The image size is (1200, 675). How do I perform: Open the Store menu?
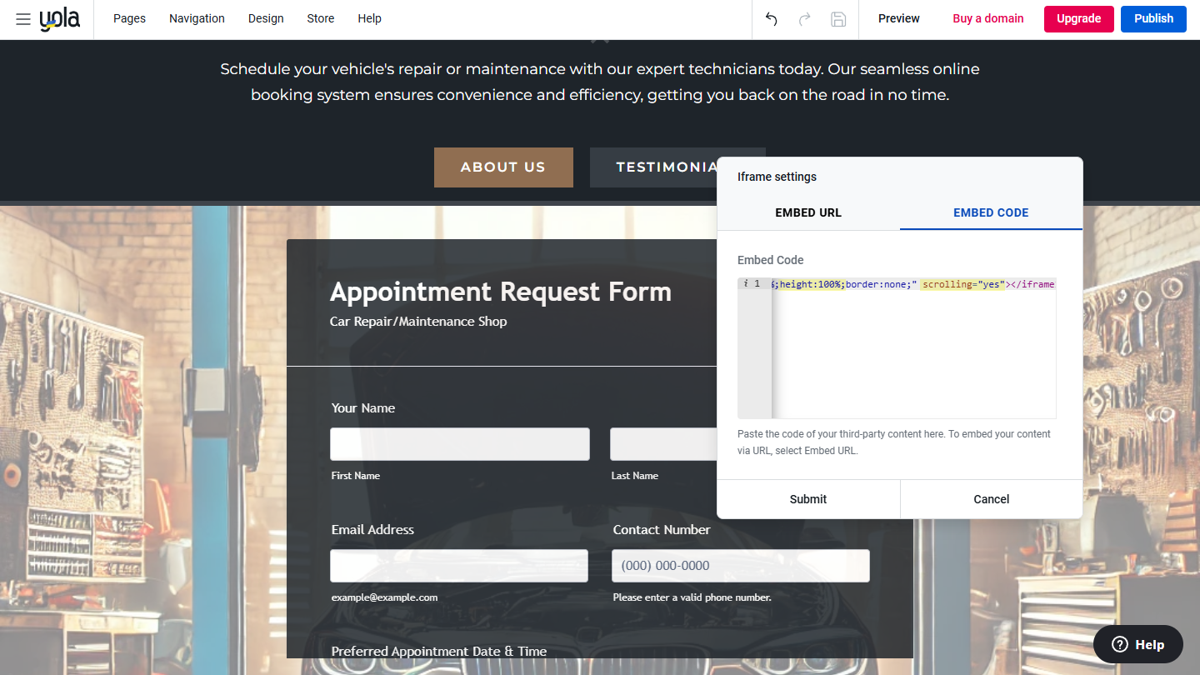pyautogui.click(x=320, y=18)
